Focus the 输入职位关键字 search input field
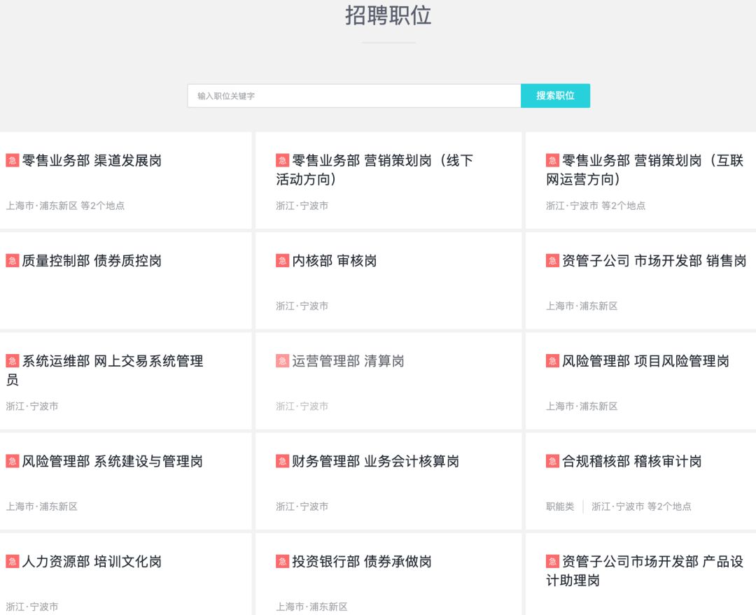Image resolution: width=756 pixels, height=615 pixels. point(353,96)
